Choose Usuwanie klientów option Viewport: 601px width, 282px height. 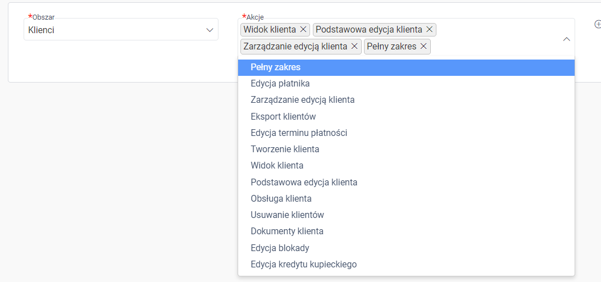coord(406,215)
